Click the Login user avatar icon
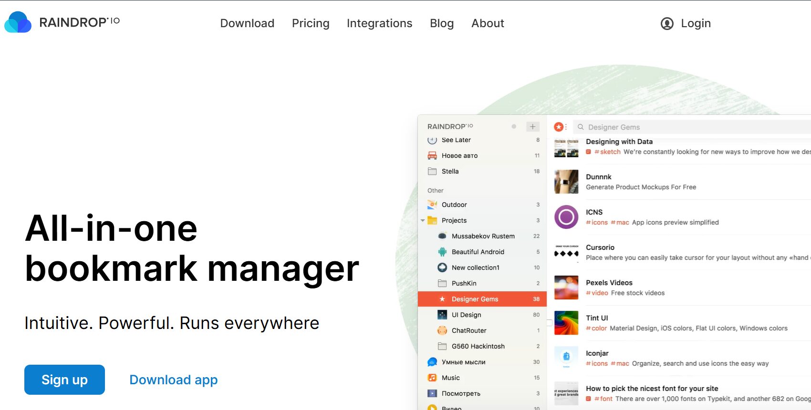The image size is (811, 410). coord(667,23)
